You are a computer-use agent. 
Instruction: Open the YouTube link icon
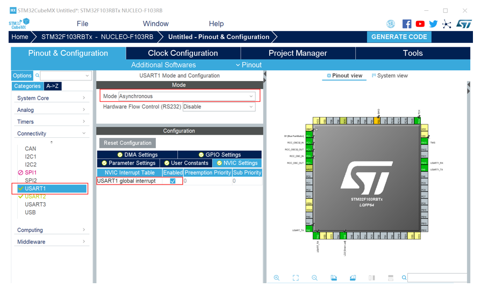420,24
